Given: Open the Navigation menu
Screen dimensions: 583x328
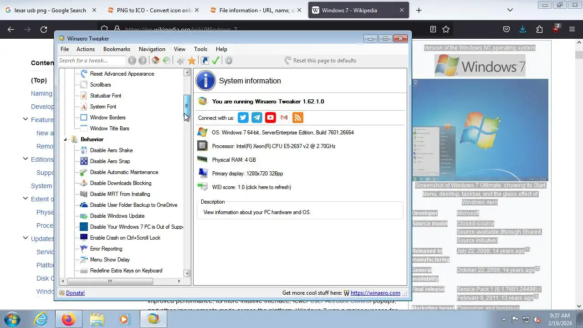Looking at the screenshot, I should coord(152,49).
